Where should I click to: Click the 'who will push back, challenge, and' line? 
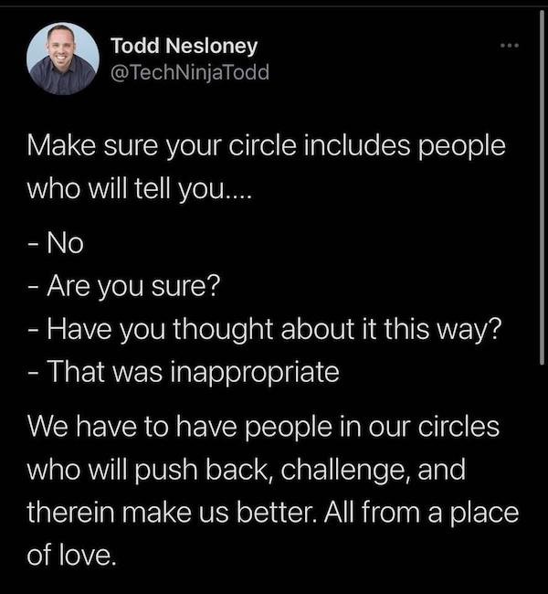point(247,470)
